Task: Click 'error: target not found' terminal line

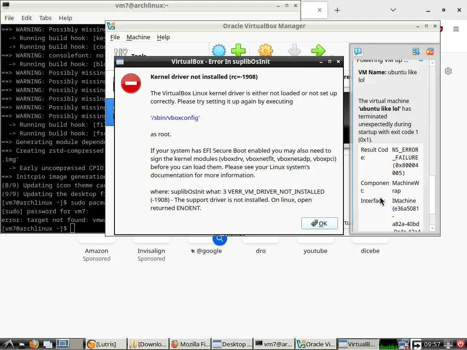Action: [x=53, y=220]
